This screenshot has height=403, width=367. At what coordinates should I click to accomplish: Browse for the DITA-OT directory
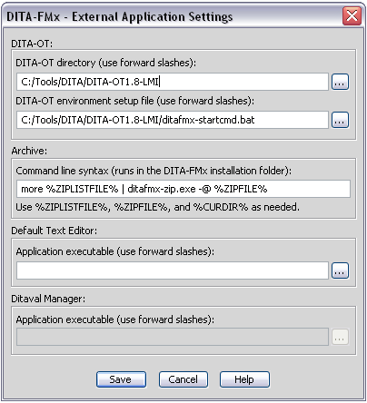click(x=340, y=82)
